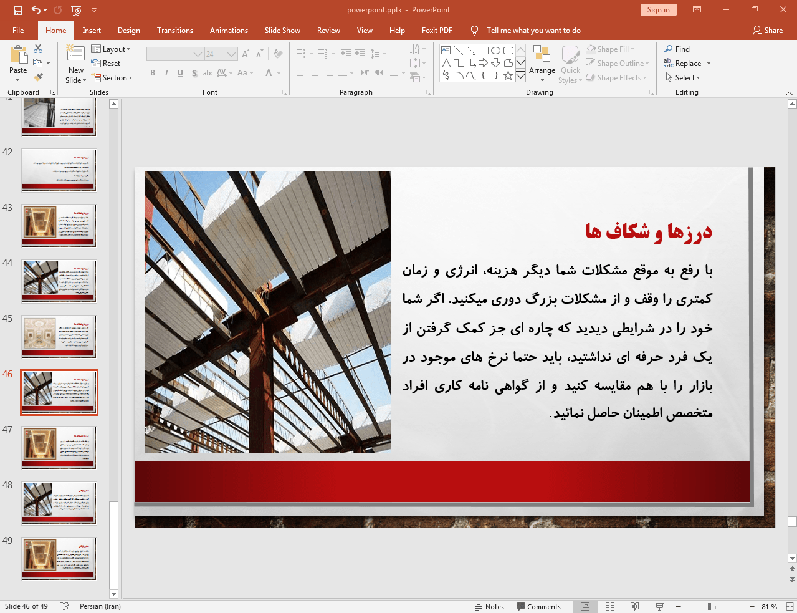Increase font size with large A
The width and height of the screenshot is (797, 613).
point(246,54)
